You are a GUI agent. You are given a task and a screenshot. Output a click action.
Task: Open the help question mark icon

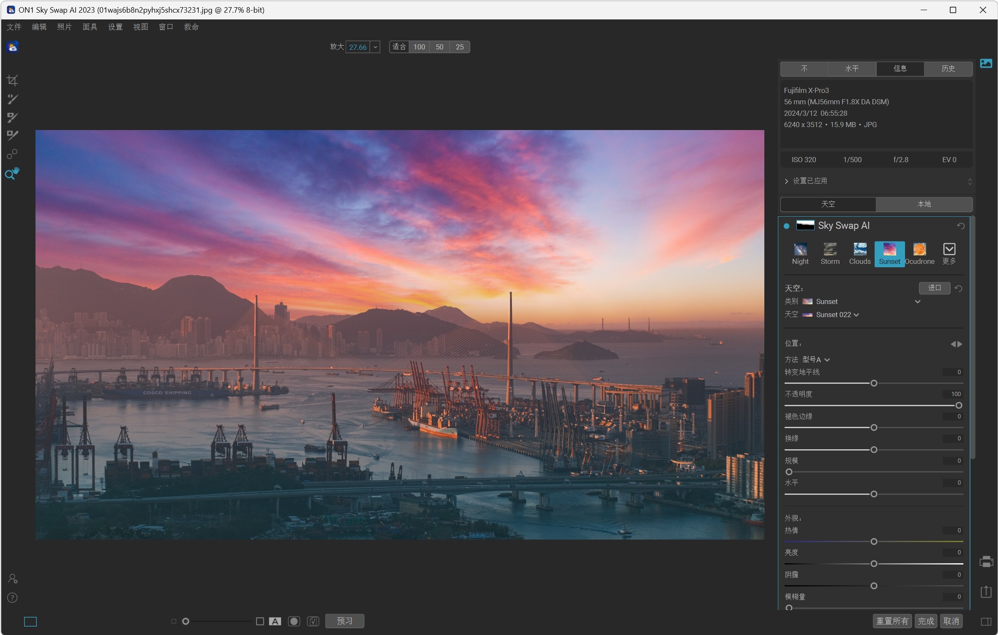12,598
